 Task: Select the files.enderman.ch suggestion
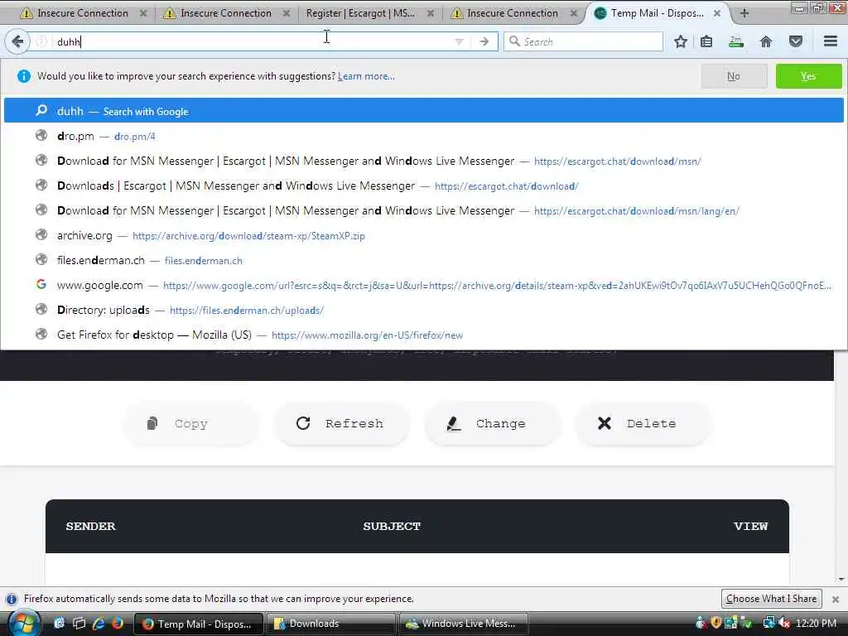tap(423, 260)
